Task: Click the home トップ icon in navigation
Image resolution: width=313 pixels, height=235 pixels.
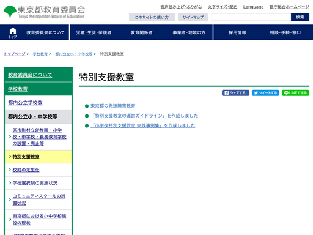Action: coord(13,32)
